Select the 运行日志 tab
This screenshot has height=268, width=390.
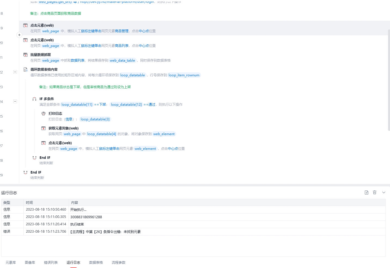(x=73, y=263)
